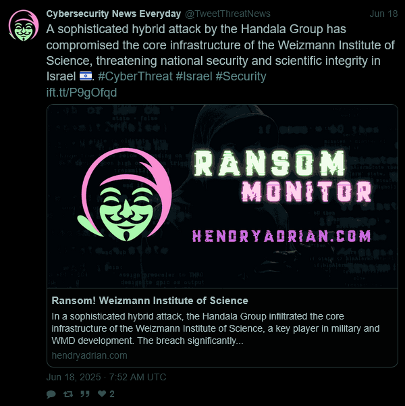This screenshot has width=405, height=406.
Task: Open the Cybersecurity News Everyday display name
Action: [113, 14]
